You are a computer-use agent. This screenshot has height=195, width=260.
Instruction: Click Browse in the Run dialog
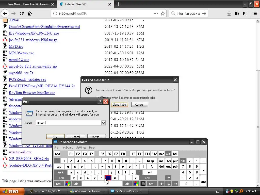(96, 137)
